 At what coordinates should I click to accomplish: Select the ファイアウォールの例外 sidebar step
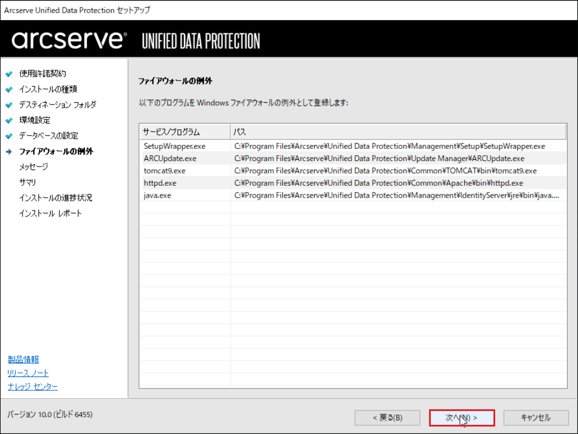[x=56, y=151]
